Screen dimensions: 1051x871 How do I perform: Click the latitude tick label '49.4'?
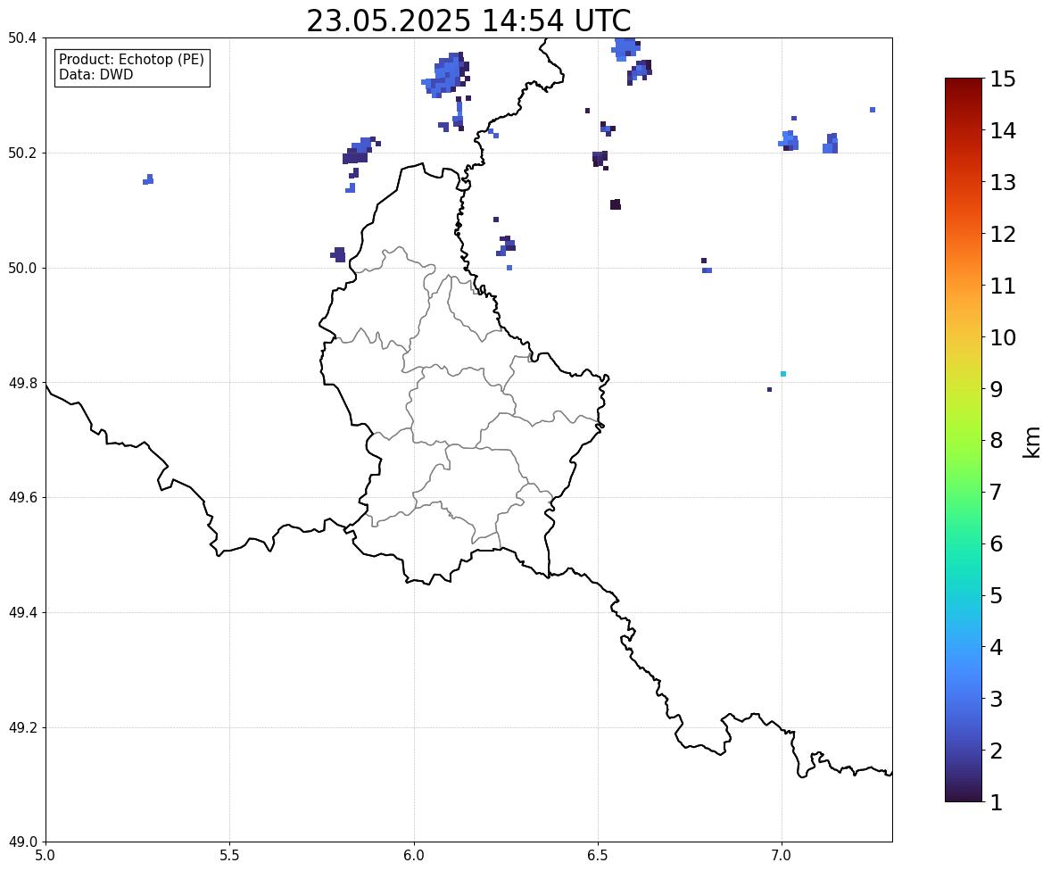tap(21, 613)
